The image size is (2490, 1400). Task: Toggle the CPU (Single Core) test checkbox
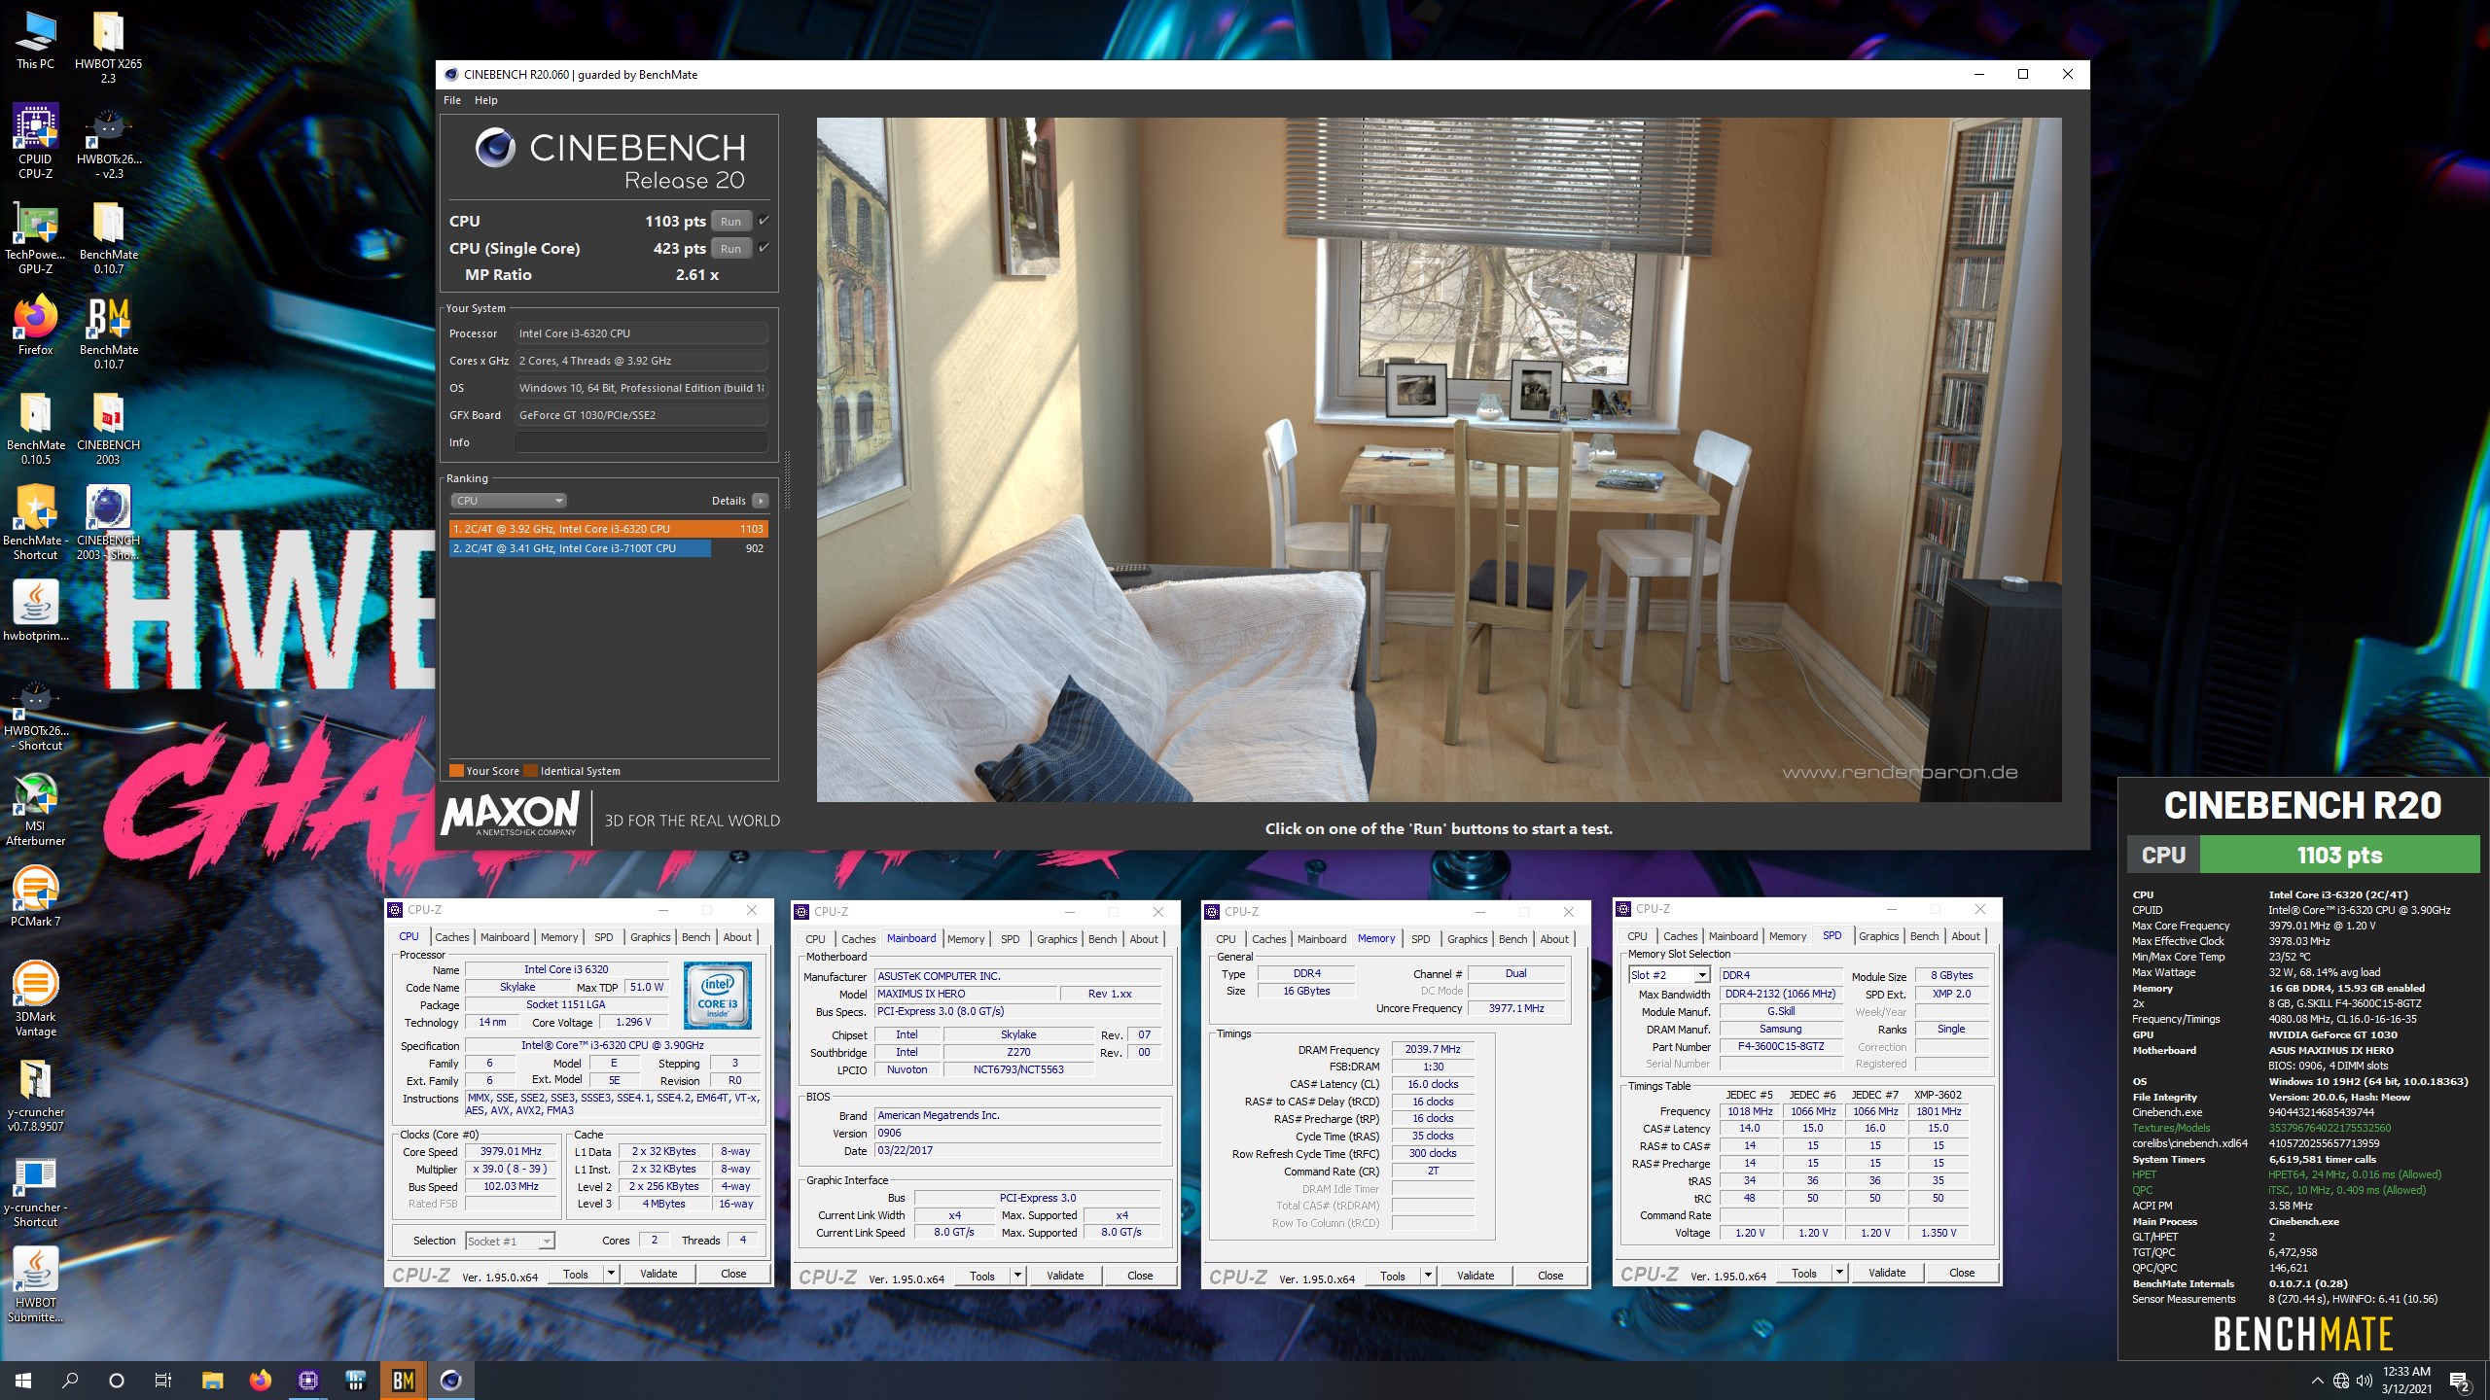[764, 248]
